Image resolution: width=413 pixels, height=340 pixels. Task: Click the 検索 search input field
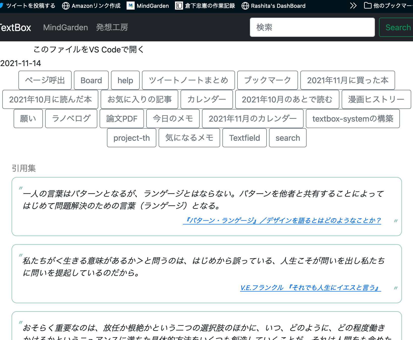click(x=312, y=27)
